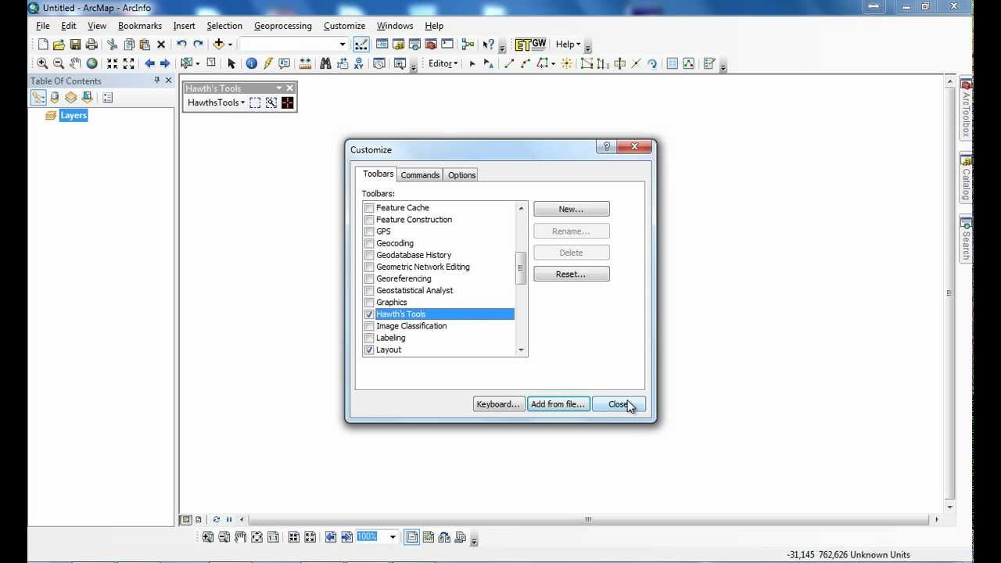Image resolution: width=1001 pixels, height=563 pixels.
Task: Select the Zoom In magnifier tool
Action: 42,64
